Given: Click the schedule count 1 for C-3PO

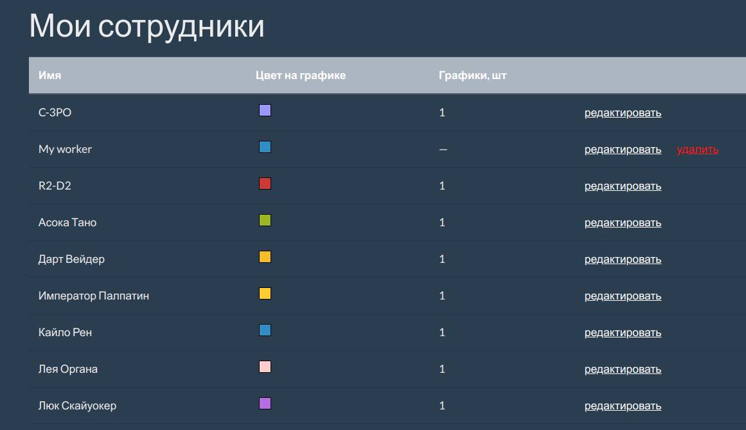Looking at the screenshot, I should tap(442, 112).
